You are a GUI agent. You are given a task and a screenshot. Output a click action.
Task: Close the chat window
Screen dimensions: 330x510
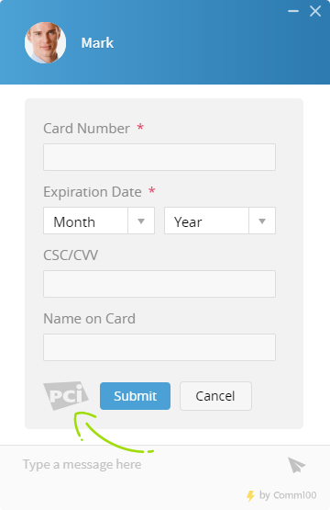[315, 11]
